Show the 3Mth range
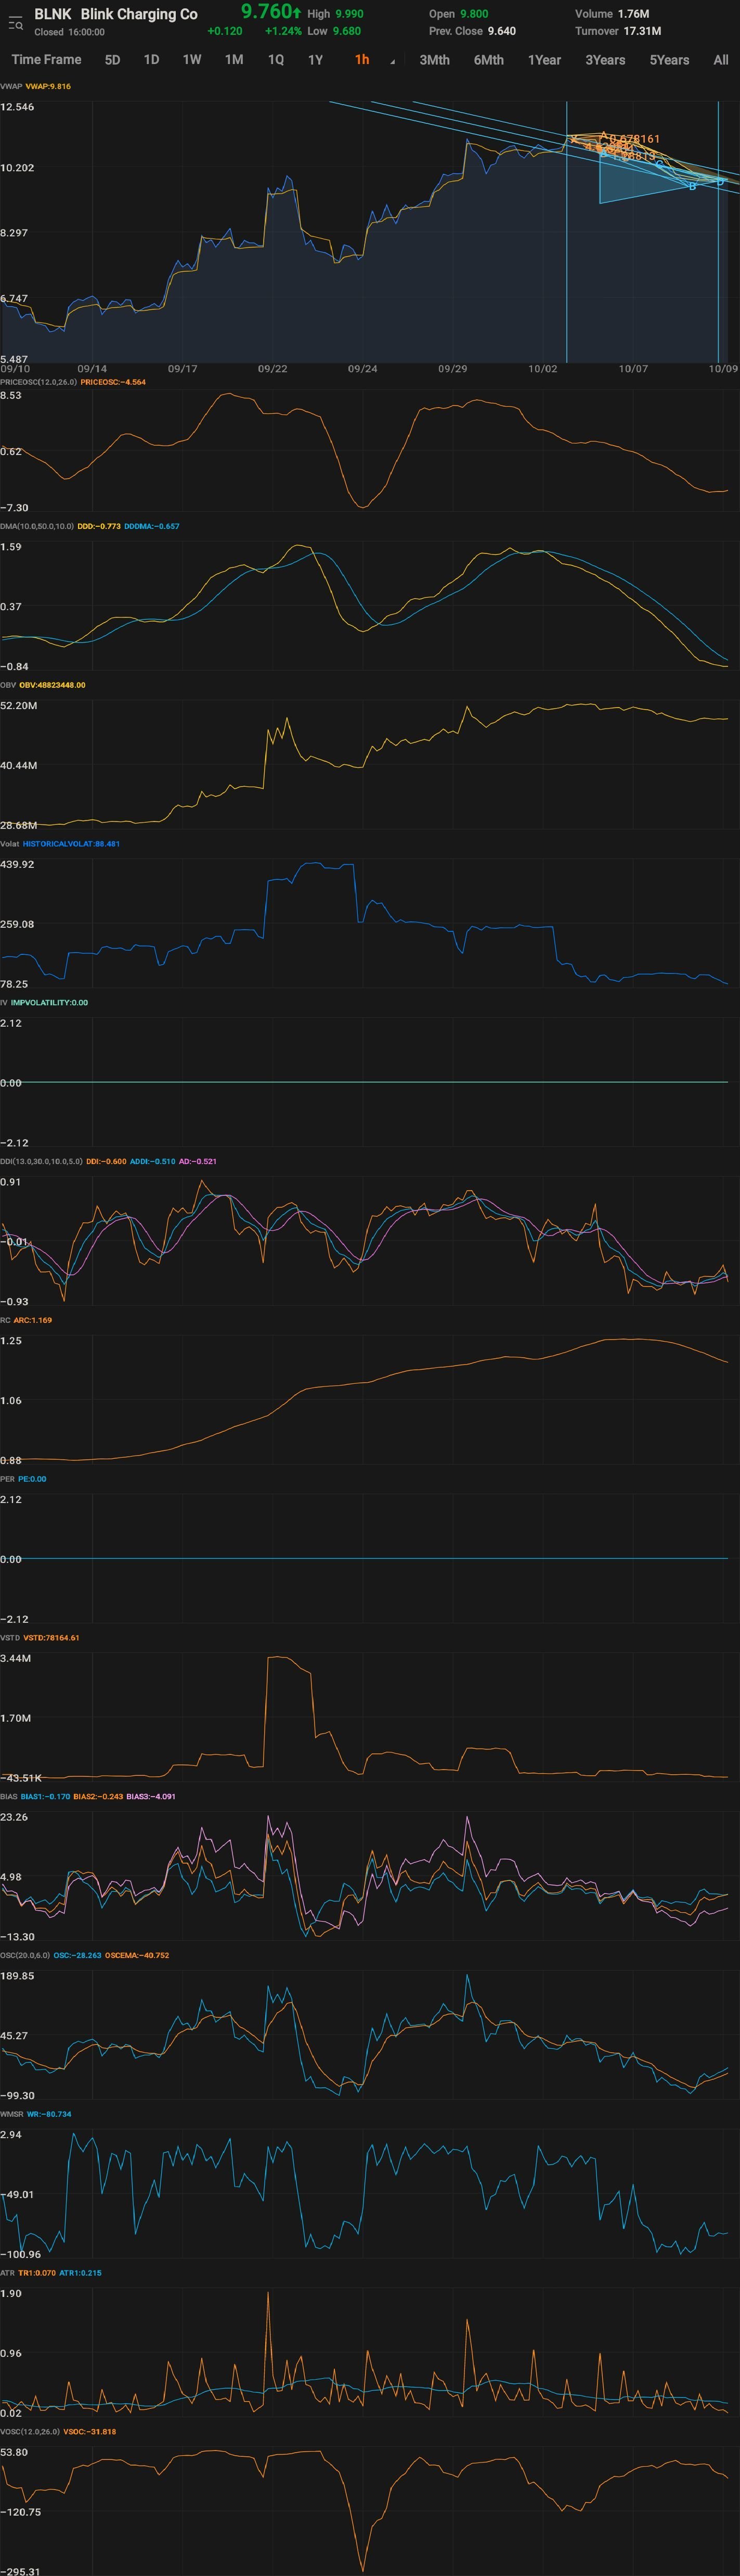This screenshot has width=740, height=2576. [x=434, y=60]
